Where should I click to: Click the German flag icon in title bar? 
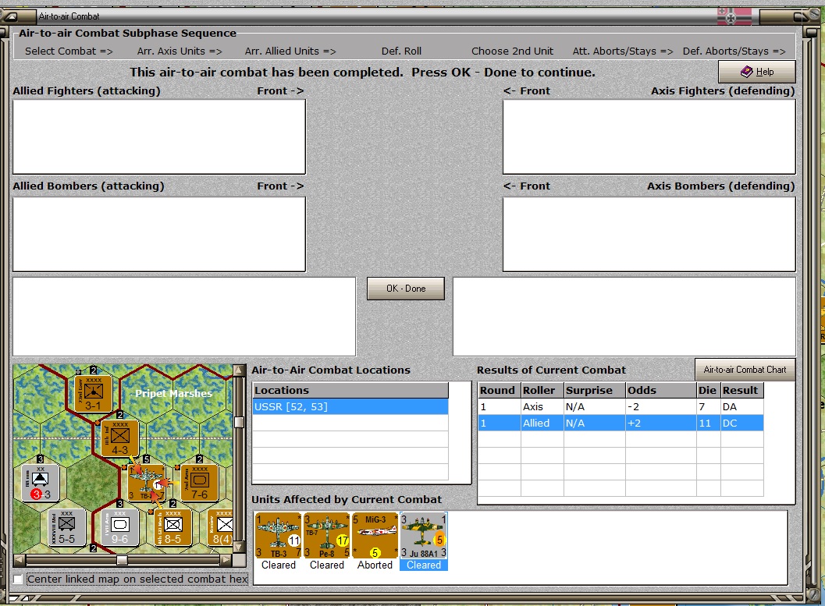734,16
